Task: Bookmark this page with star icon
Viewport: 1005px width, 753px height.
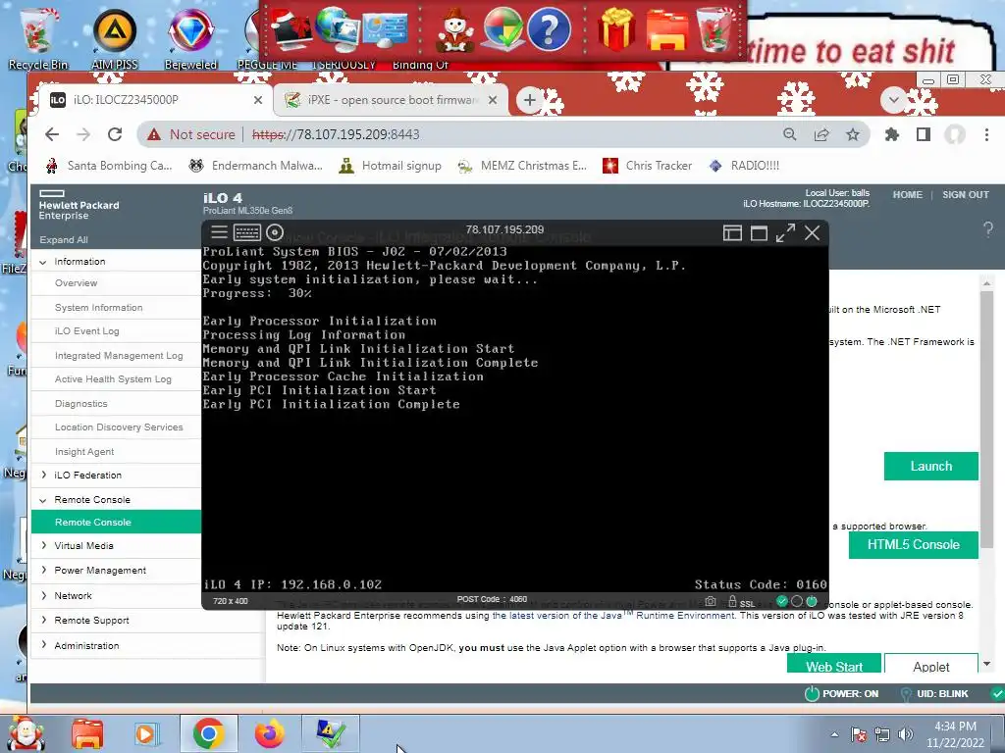Action: [853, 134]
